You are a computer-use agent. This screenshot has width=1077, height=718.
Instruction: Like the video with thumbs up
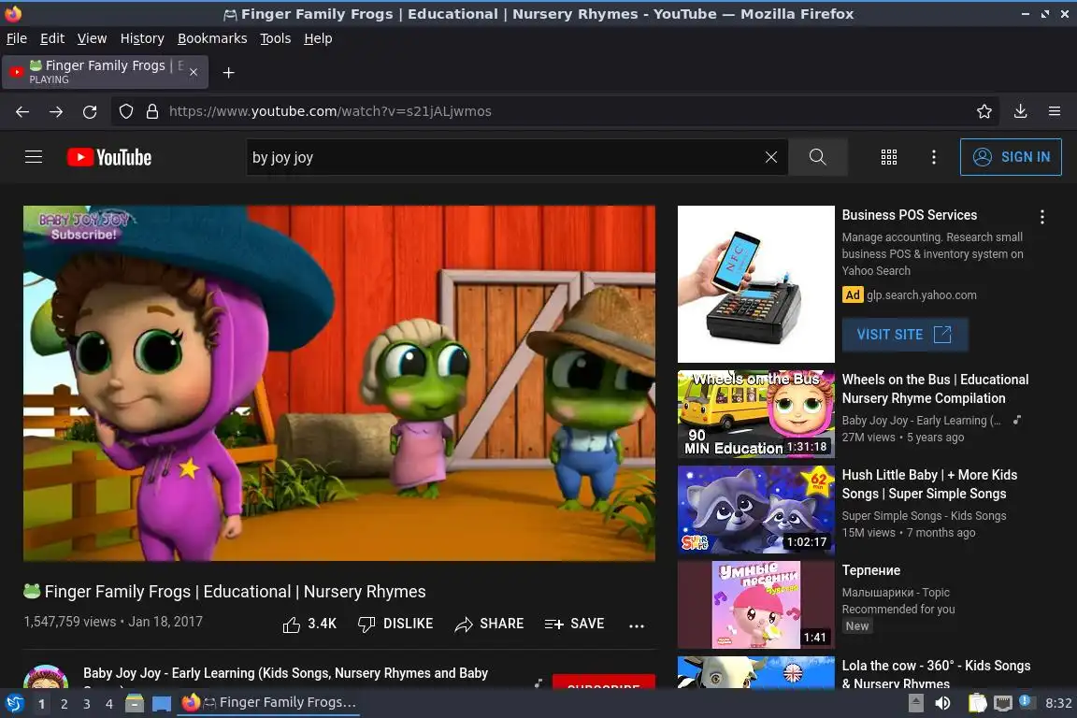pos(309,624)
